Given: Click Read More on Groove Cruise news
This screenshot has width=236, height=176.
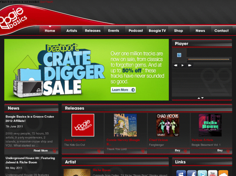Looking at the screenshot, I should pyautogui.click(x=41, y=150).
